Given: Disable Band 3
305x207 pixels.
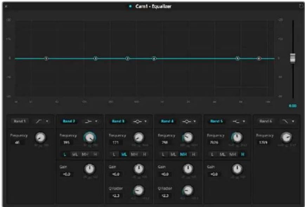Looking at the screenshot, I should 118,121.
